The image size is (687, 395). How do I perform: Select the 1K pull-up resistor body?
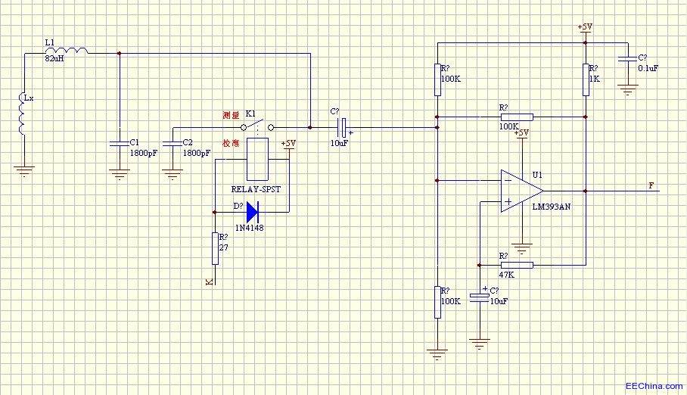pos(586,79)
